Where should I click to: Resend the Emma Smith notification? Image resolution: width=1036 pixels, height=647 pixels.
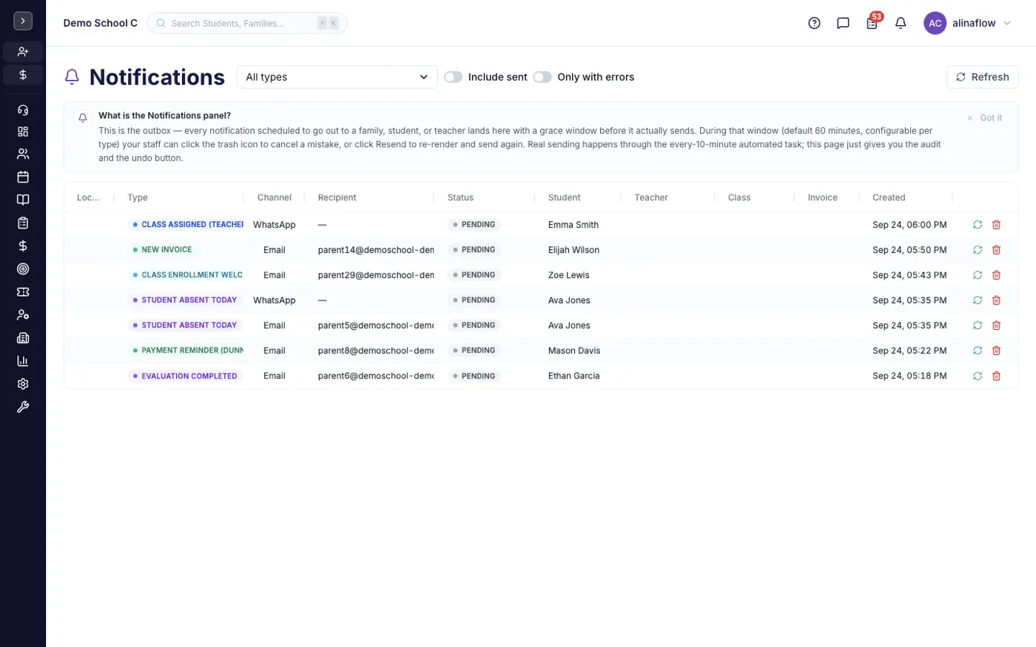[x=978, y=225]
